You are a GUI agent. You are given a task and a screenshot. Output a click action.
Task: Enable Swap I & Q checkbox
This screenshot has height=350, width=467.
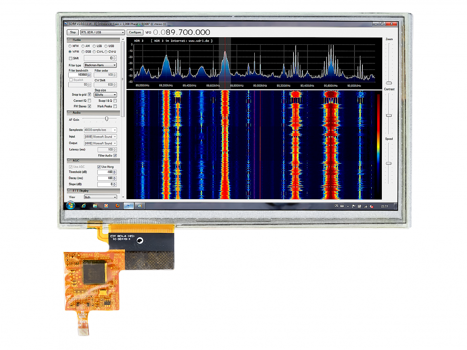point(115,101)
